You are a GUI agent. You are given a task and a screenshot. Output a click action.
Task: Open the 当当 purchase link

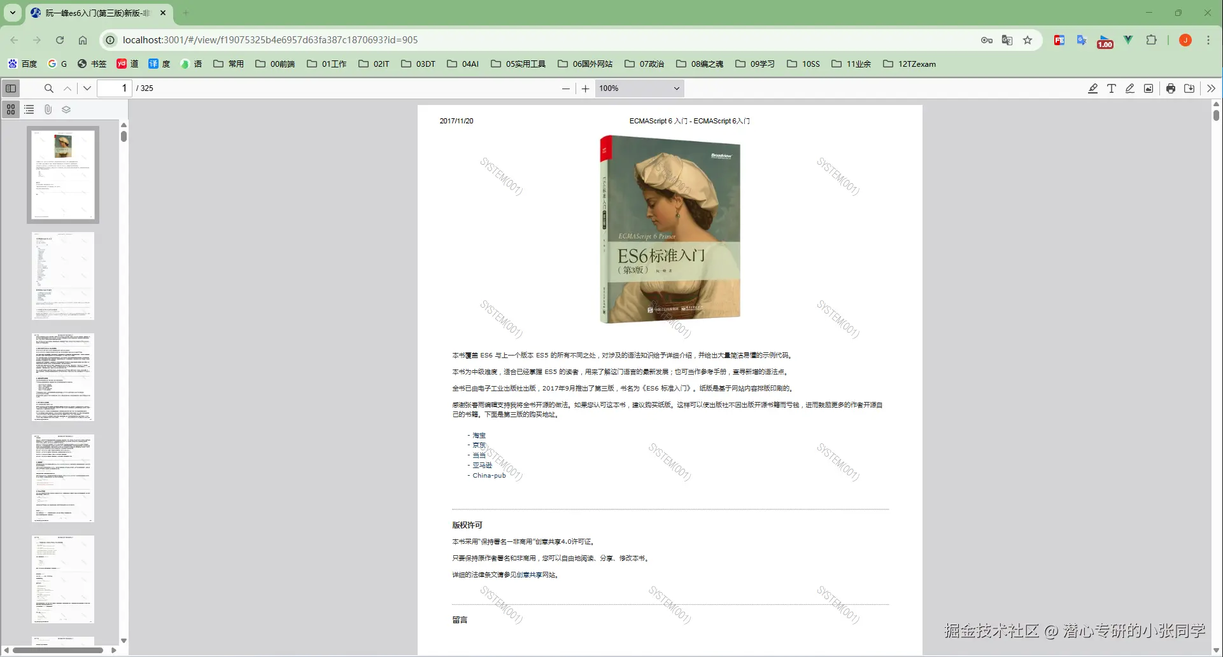pos(479,455)
